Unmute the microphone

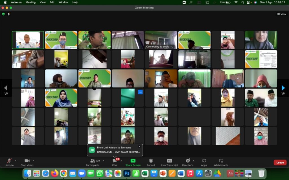tap(9, 161)
